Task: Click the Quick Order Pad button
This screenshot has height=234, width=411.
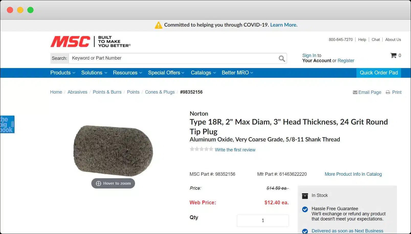Action: tap(379, 73)
